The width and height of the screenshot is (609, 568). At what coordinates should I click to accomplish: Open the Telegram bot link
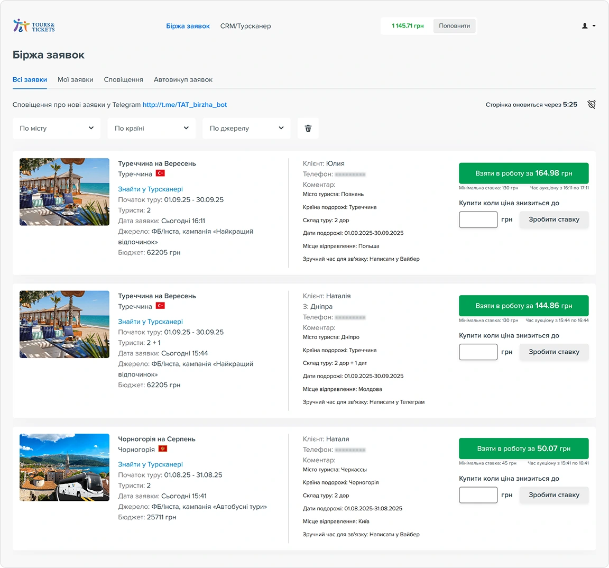click(x=184, y=105)
